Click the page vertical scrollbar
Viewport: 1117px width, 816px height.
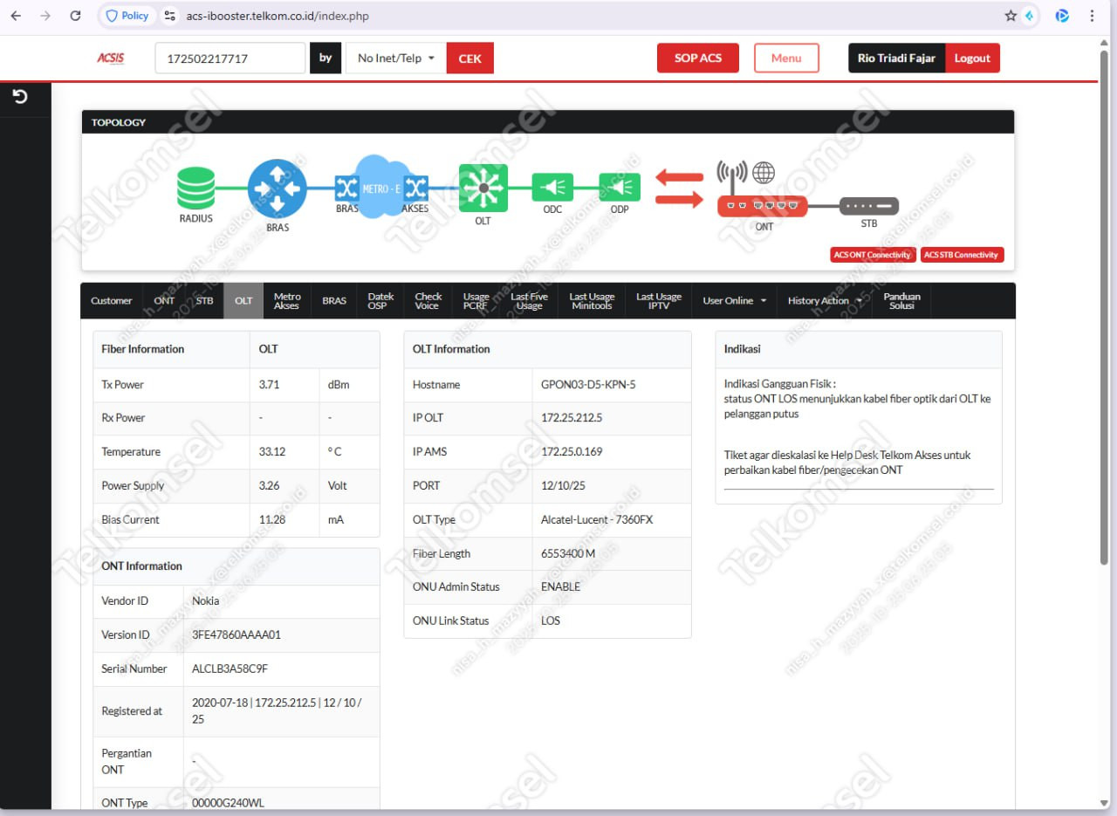click(x=1106, y=305)
